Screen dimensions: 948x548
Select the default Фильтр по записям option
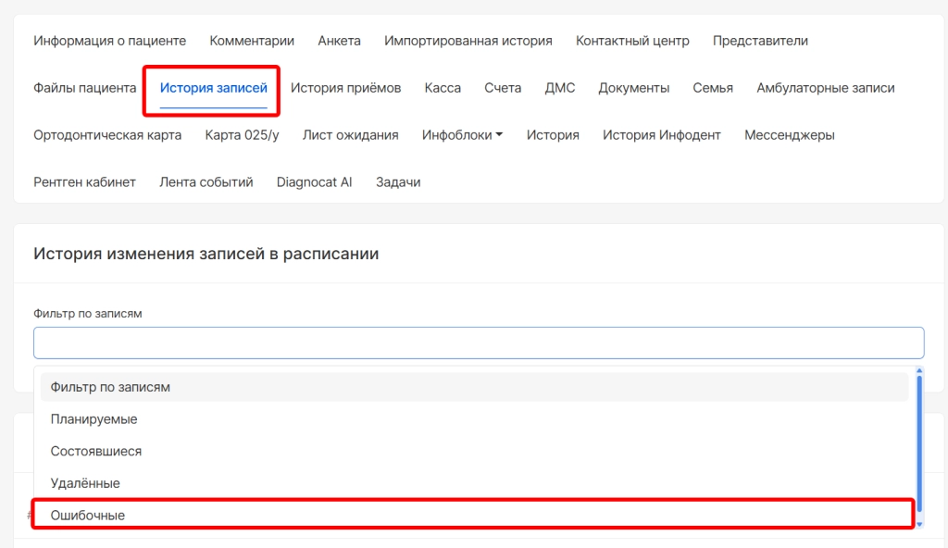[110, 387]
